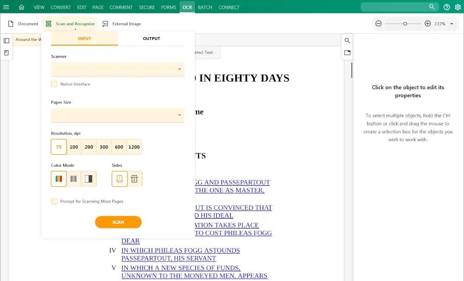Set resolution to 300 dpi

[104, 147]
